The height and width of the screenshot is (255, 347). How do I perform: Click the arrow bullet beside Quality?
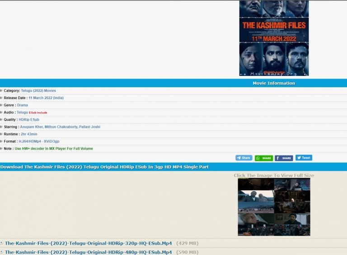point(1,119)
